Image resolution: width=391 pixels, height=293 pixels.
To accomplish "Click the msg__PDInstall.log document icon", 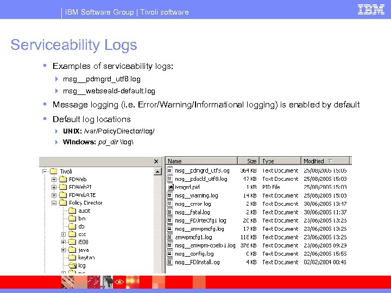I will coord(170,262).
